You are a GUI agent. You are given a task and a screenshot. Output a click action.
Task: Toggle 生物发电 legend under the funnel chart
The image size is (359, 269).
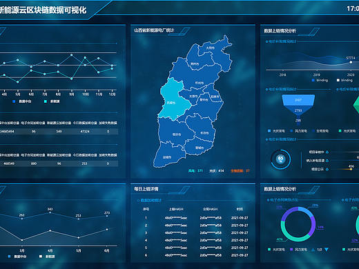tap(320, 131)
